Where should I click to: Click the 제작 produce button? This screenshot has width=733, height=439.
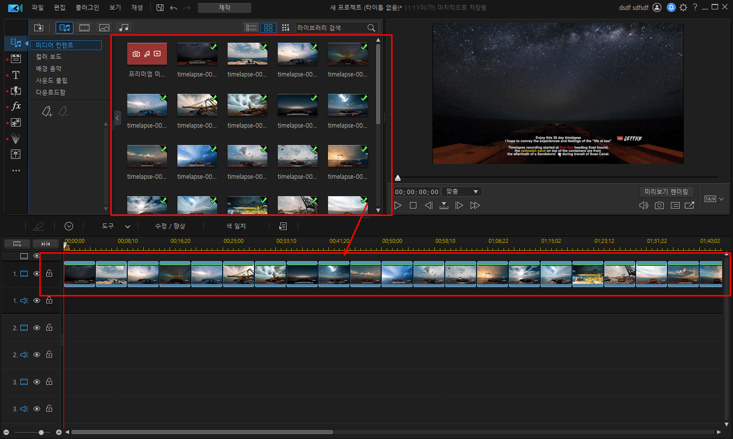pos(225,7)
